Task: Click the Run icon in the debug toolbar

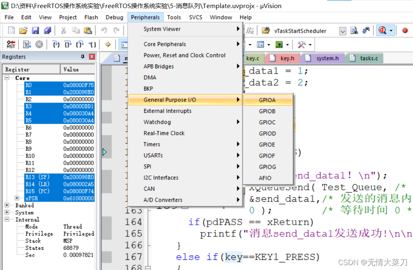Action: [27, 44]
